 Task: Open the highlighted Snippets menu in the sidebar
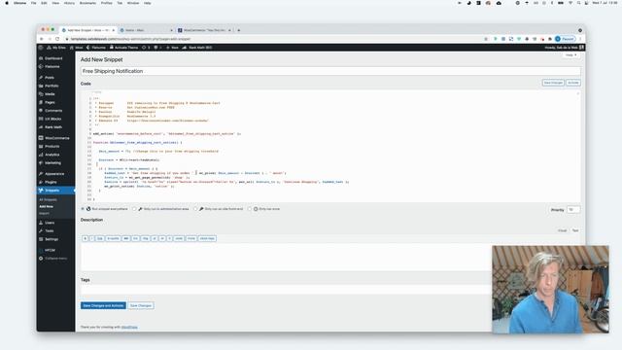click(52, 191)
